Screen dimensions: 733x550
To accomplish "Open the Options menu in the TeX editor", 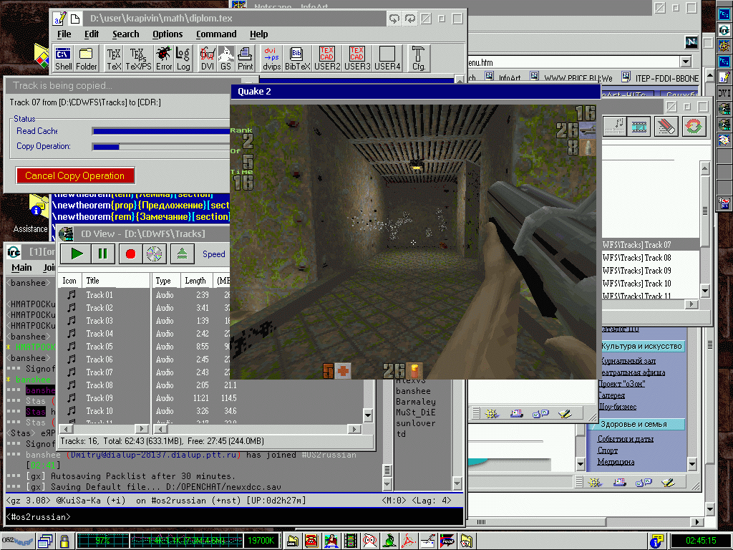I will [x=168, y=34].
